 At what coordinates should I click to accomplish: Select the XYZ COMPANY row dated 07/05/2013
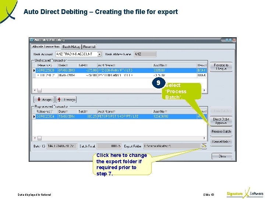(120, 70)
